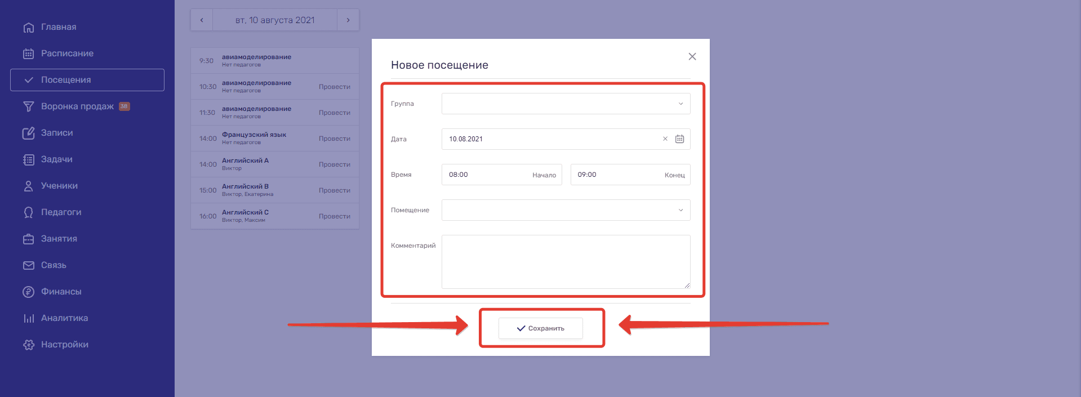
Task: Click the gear icon next to Настройки
Action: click(28, 345)
